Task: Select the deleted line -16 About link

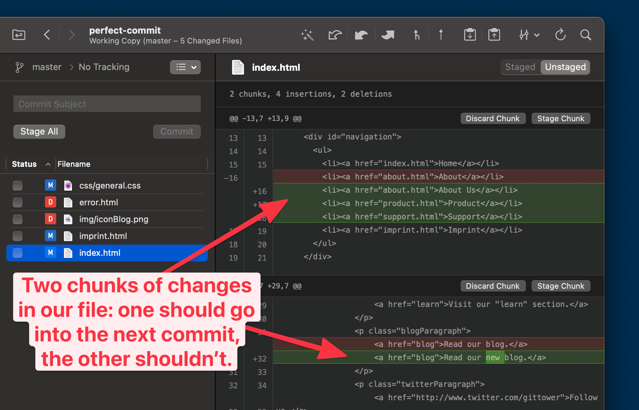Action: (438, 177)
